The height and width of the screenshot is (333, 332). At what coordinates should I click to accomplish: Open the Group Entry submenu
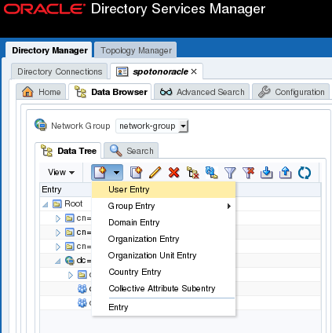163,206
